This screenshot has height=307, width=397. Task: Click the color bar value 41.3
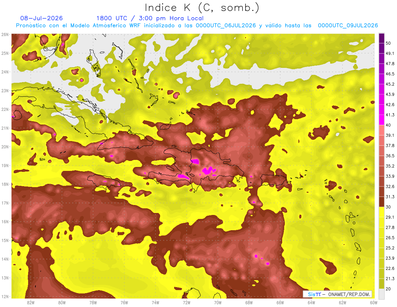390,115
